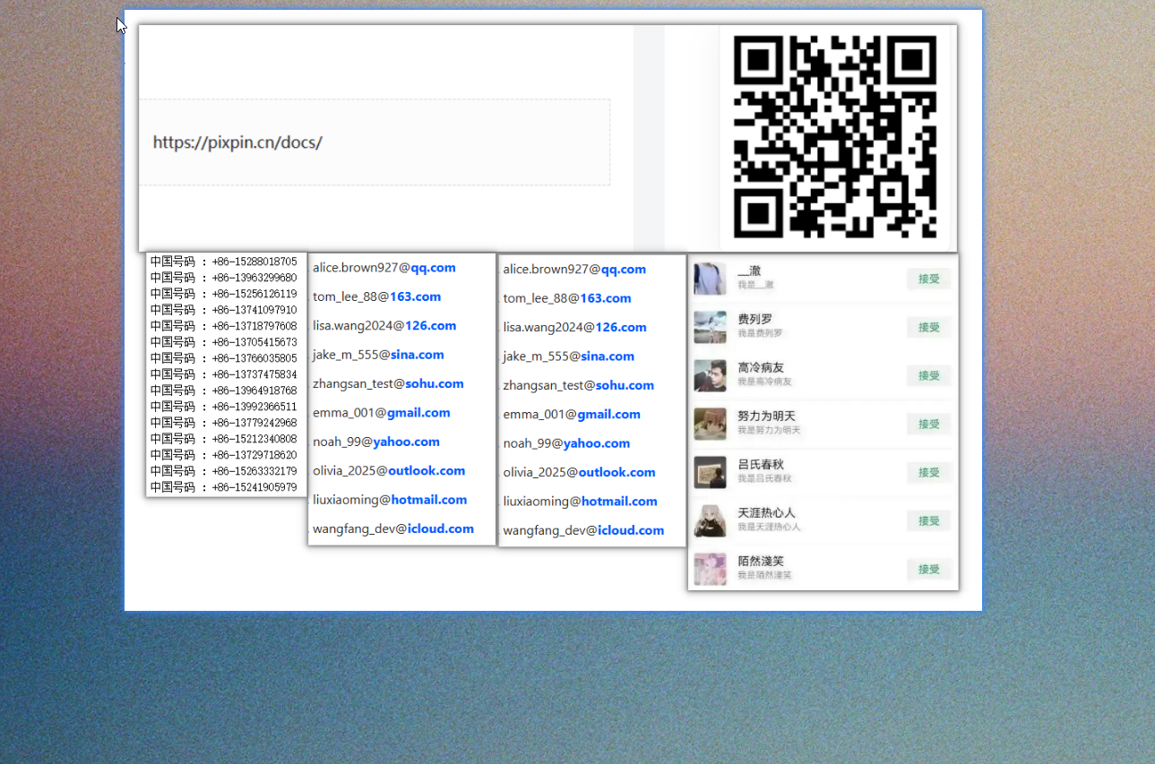The image size is (1155, 764).
Task: Accept the request from 吕氏春秋
Action: click(x=928, y=473)
